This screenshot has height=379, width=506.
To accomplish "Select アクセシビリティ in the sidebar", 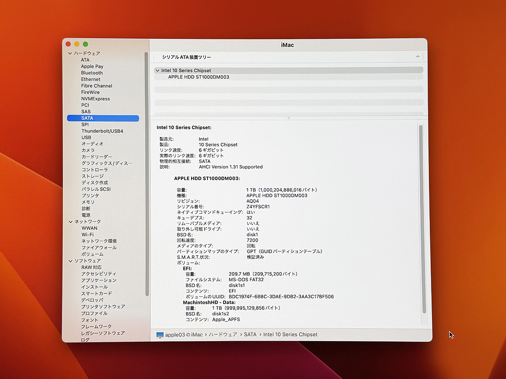I will (99, 274).
